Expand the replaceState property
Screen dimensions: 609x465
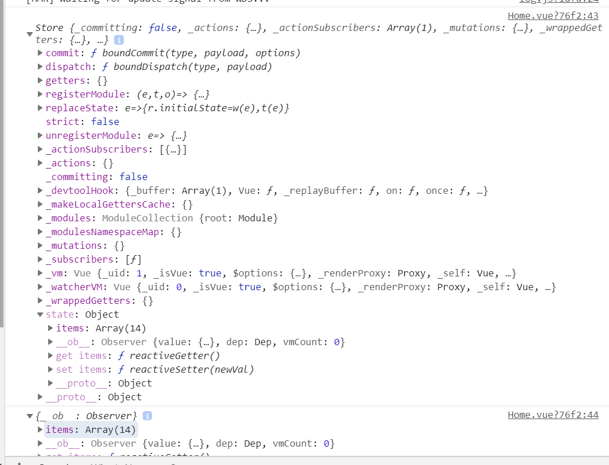[40, 108]
